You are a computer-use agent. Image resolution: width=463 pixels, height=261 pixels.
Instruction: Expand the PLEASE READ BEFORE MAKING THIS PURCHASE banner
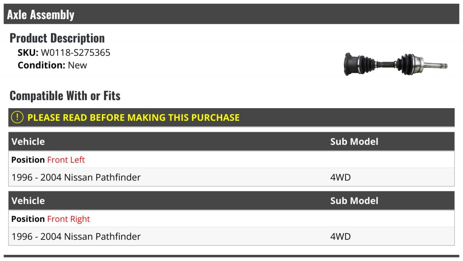click(133, 117)
